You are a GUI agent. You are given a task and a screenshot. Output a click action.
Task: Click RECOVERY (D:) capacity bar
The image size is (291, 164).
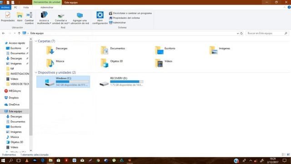pos(127,82)
